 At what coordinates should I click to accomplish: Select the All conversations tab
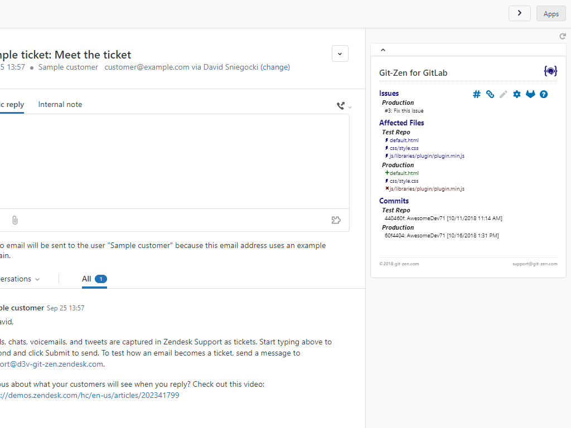click(94, 279)
